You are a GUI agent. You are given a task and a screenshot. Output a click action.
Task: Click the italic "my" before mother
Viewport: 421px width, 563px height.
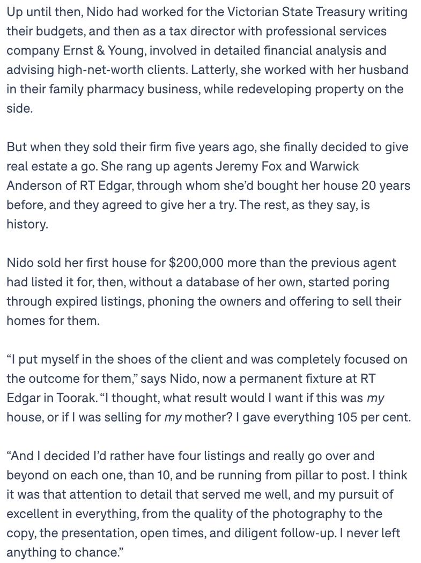pyautogui.click(x=173, y=417)
